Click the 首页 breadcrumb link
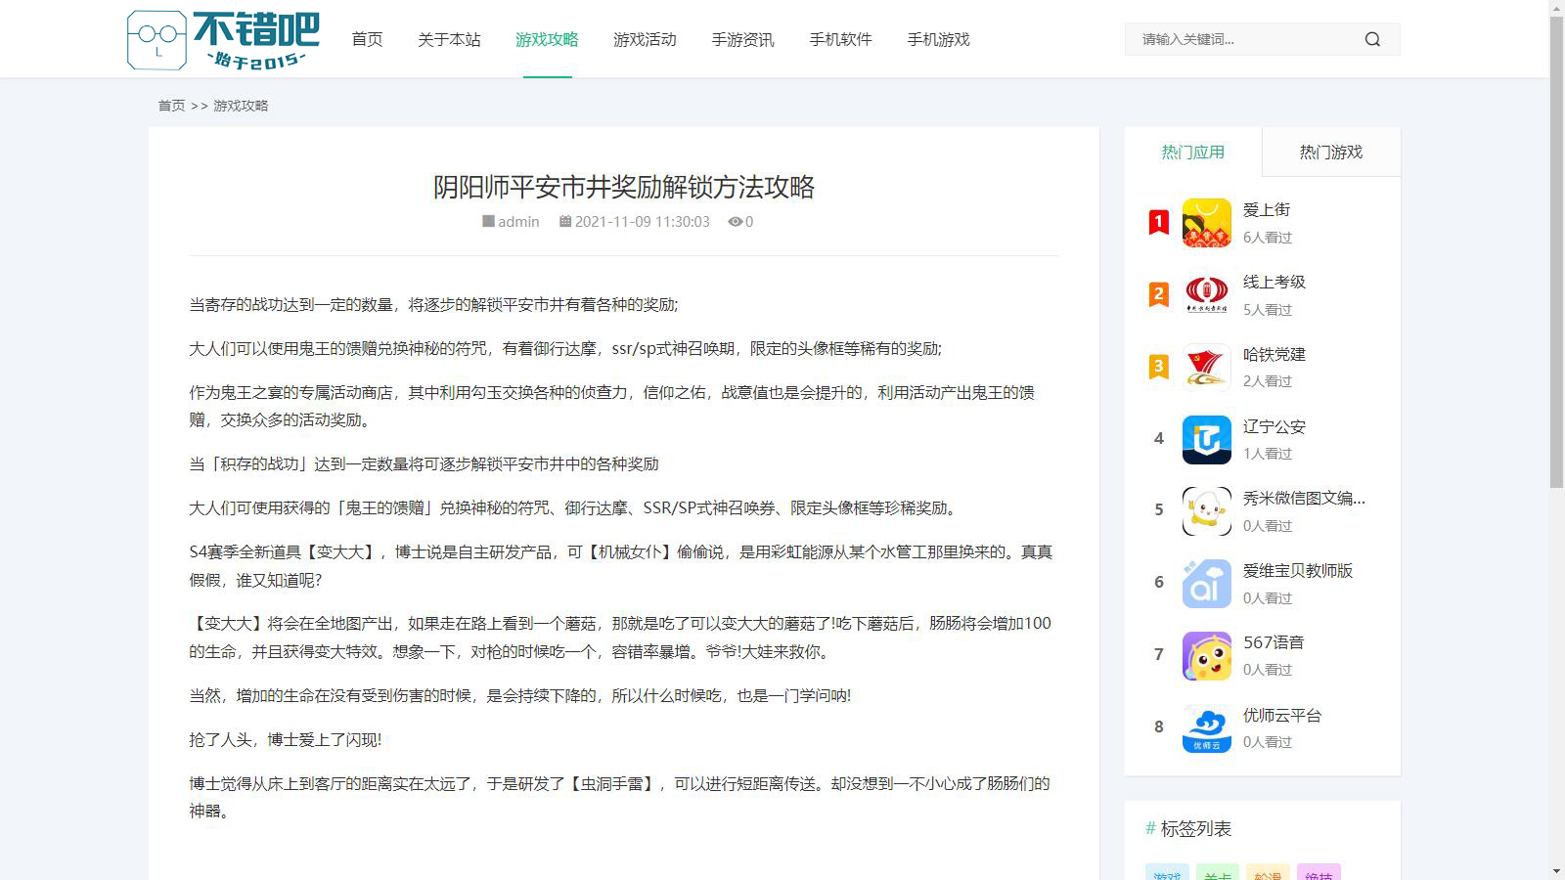The width and height of the screenshot is (1565, 880). click(171, 106)
